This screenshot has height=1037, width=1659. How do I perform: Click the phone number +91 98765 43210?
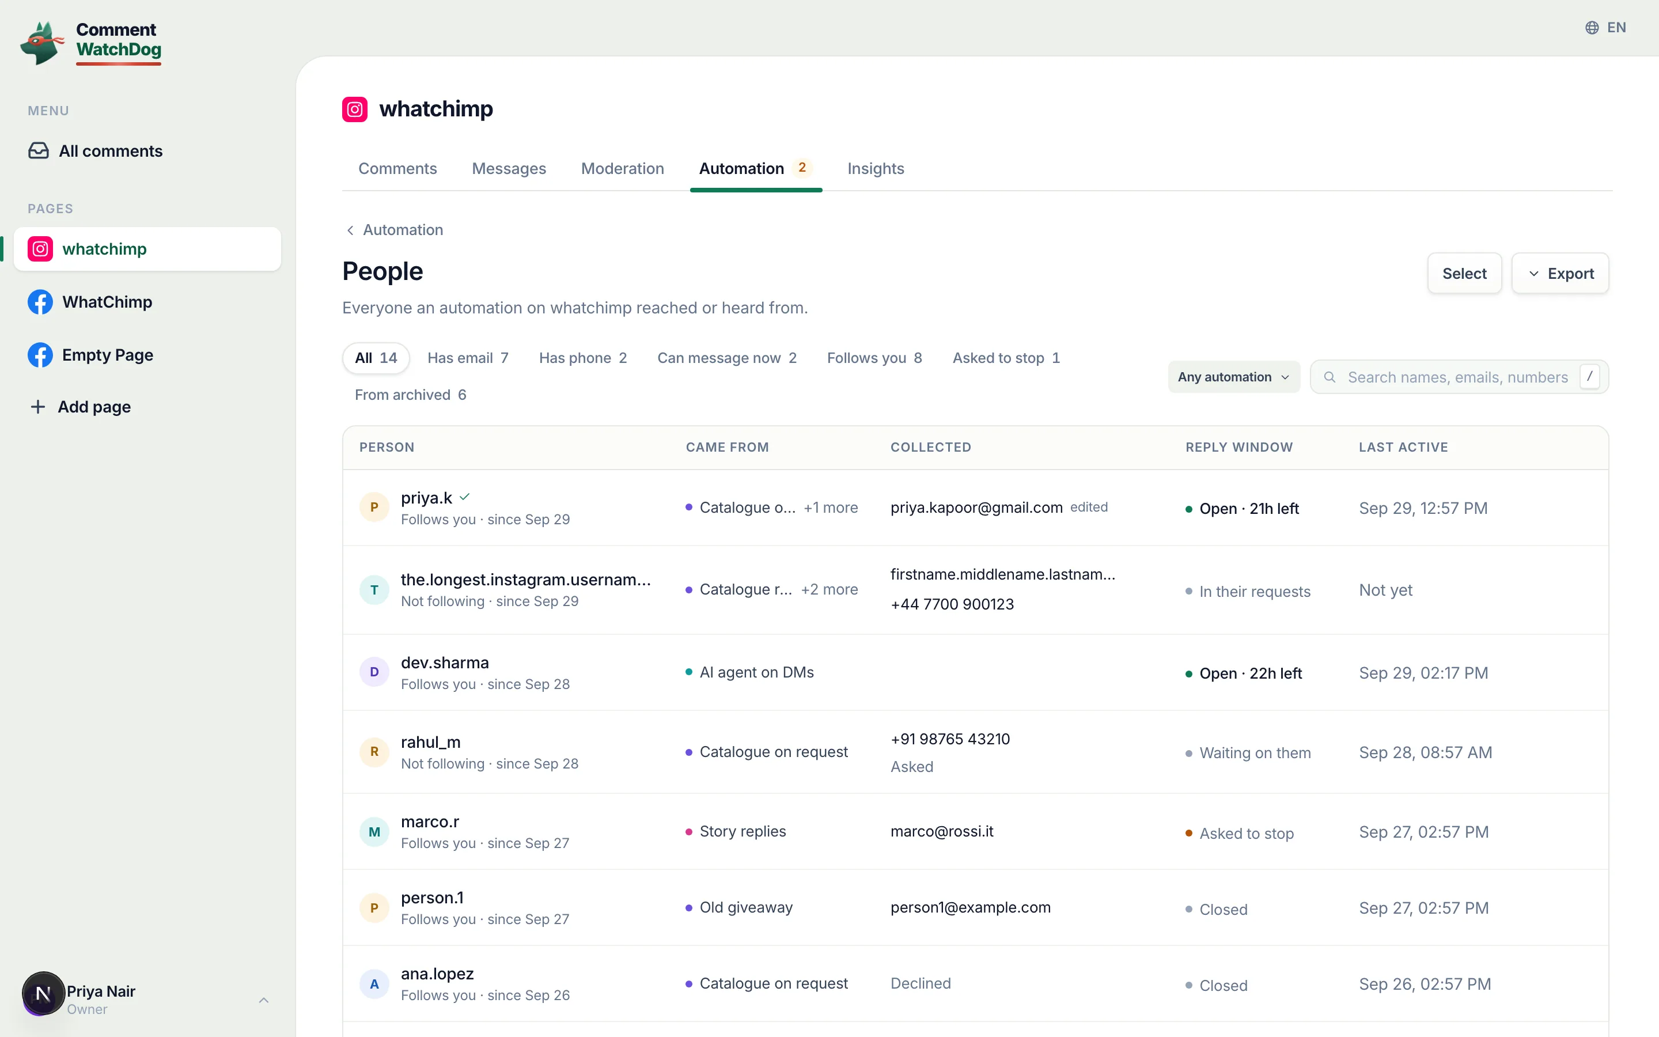(x=950, y=739)
